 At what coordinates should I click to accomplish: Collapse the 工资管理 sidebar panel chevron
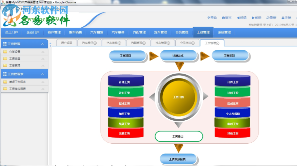coord(43,44)
